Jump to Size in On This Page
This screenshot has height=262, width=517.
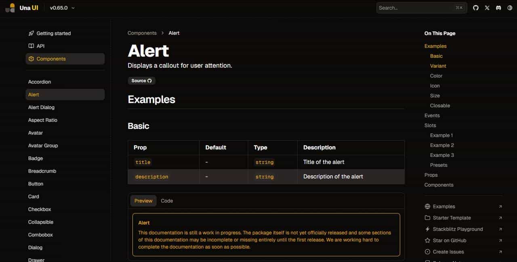click(x=435, y=96)
